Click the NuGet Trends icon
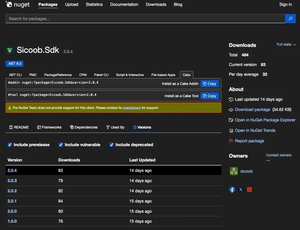The image size is (300, 230). [231, 131]
